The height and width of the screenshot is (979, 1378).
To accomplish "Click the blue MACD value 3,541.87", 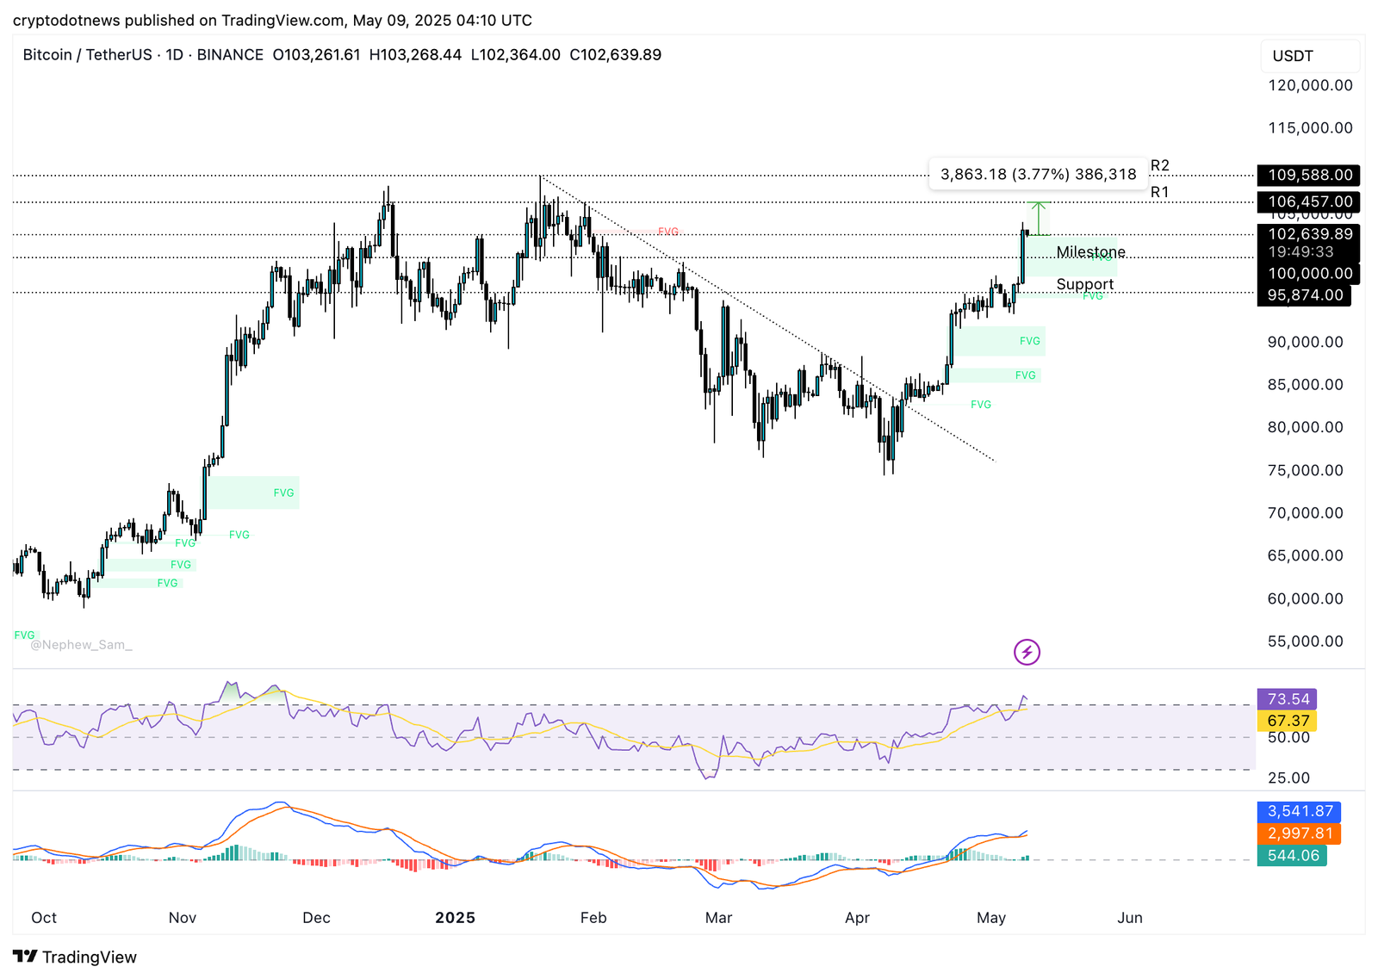I will click(1300, 811).
